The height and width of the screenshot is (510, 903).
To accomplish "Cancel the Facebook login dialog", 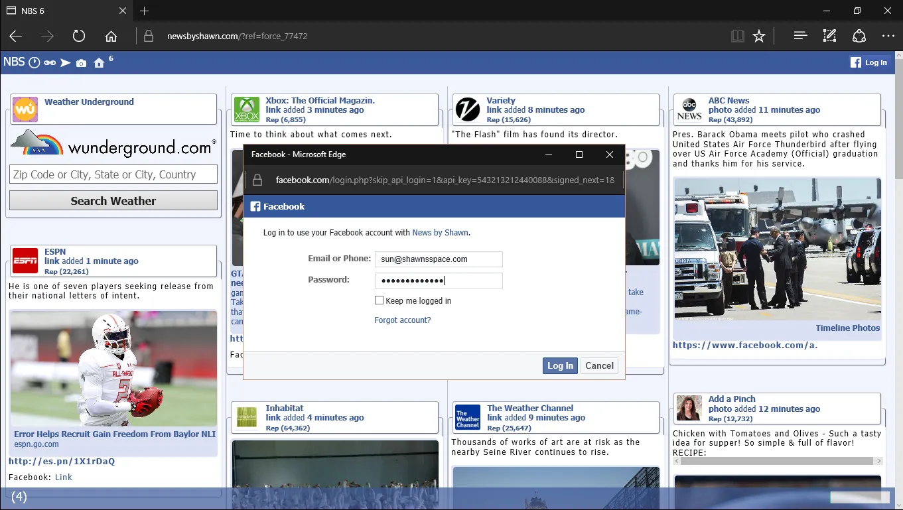I will click(600, 365).
